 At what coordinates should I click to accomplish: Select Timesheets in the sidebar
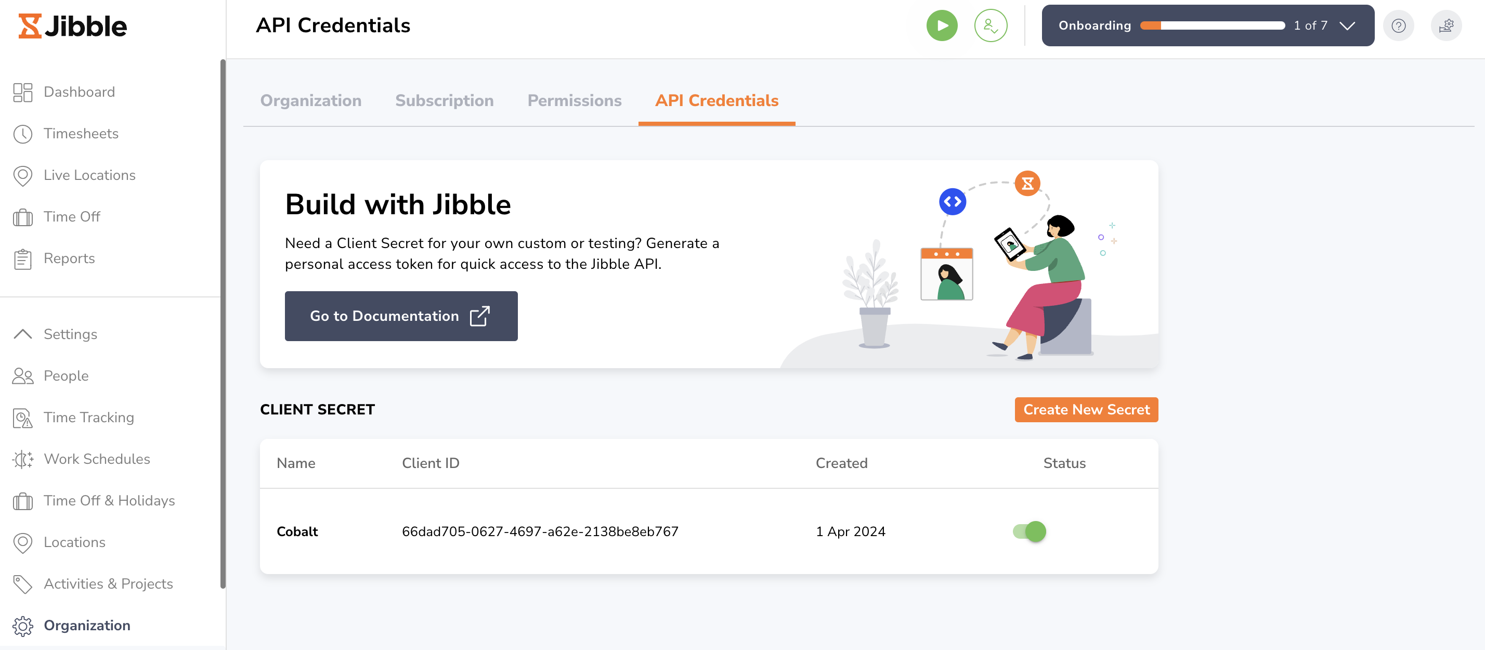point(80,133)
